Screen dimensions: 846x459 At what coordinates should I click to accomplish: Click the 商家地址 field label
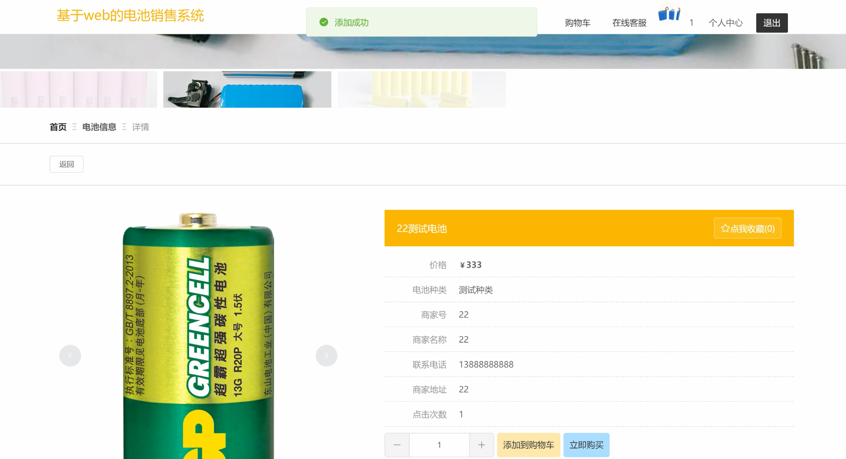[x=429, y=390]
